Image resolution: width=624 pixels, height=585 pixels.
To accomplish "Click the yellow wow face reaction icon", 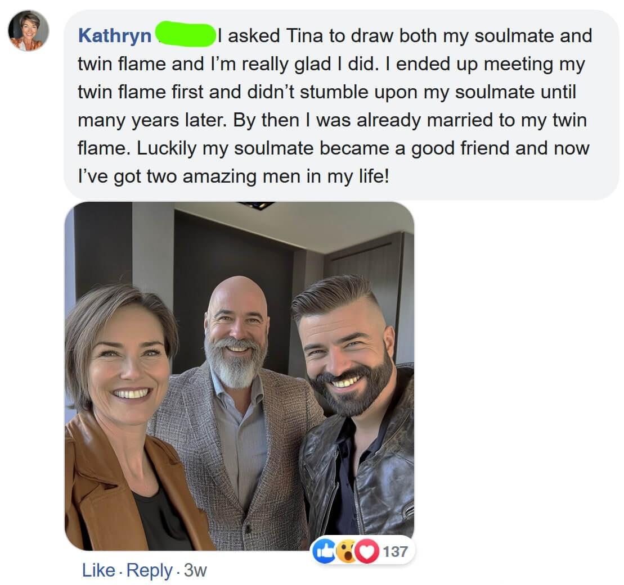I will click(x=347, y=552).
